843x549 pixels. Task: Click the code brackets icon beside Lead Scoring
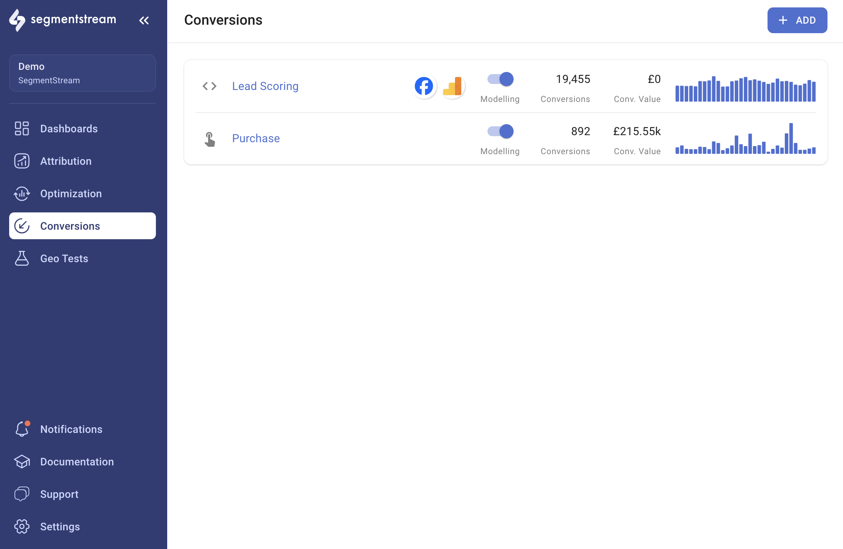point(209,86)
